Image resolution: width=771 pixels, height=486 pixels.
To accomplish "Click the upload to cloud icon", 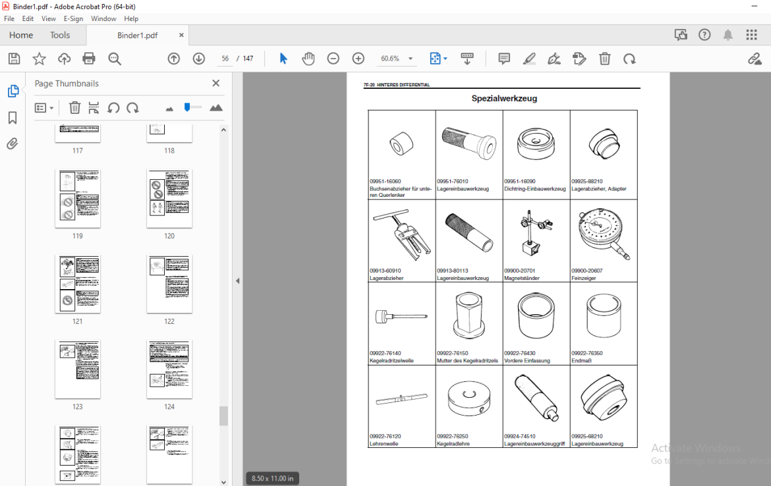I will 64,59.
